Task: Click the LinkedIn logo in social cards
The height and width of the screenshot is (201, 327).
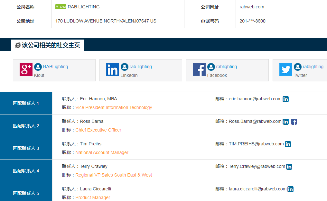Action: [x=113, y=69]
